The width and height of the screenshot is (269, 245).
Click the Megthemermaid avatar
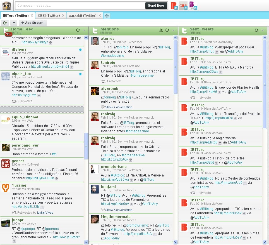[x=95, y=219]
